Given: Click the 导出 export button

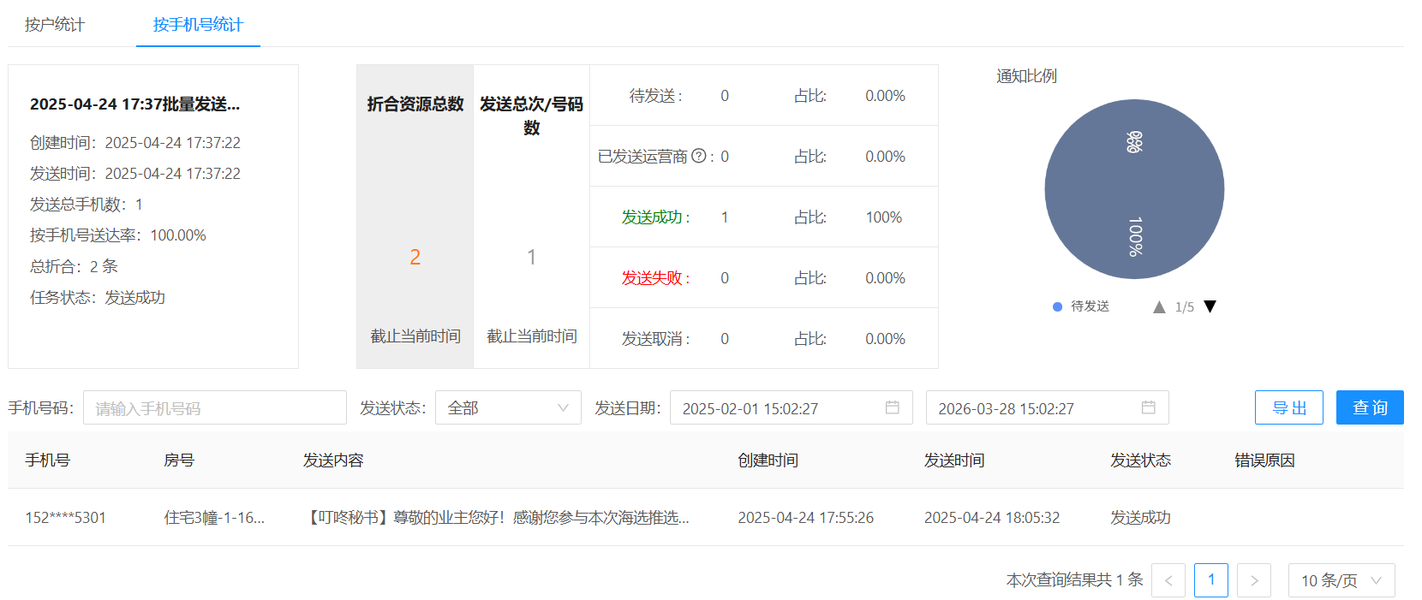Looking at the screenshot, I should 1288,407.
